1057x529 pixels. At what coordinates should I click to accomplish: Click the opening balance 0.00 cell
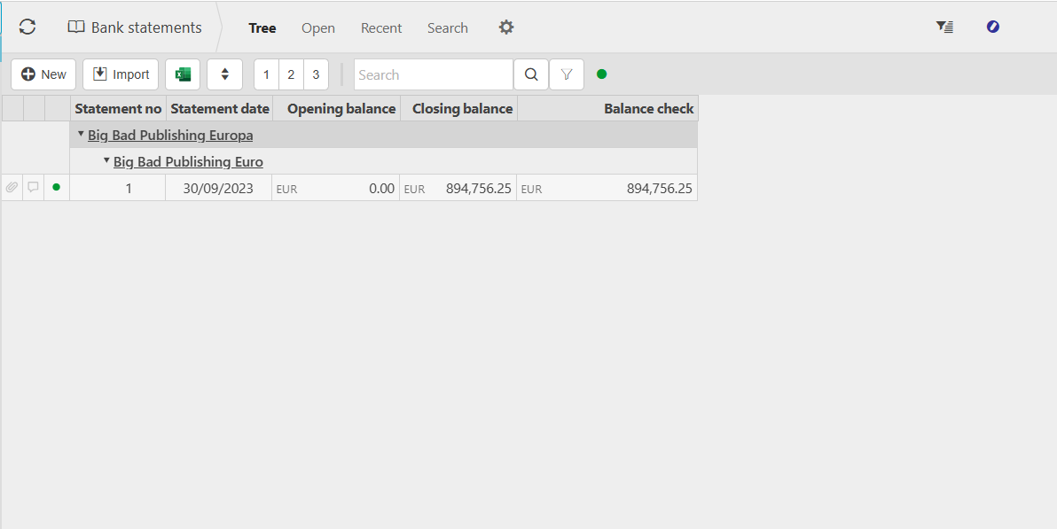click(336, 188)
